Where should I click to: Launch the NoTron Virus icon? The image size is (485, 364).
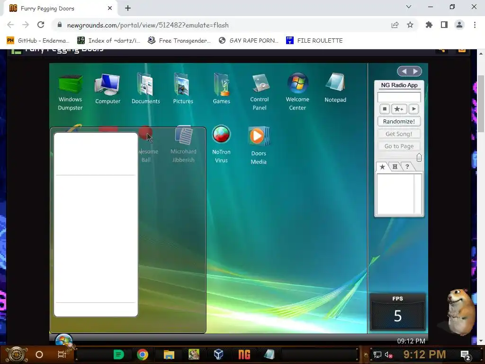[221, 144]
